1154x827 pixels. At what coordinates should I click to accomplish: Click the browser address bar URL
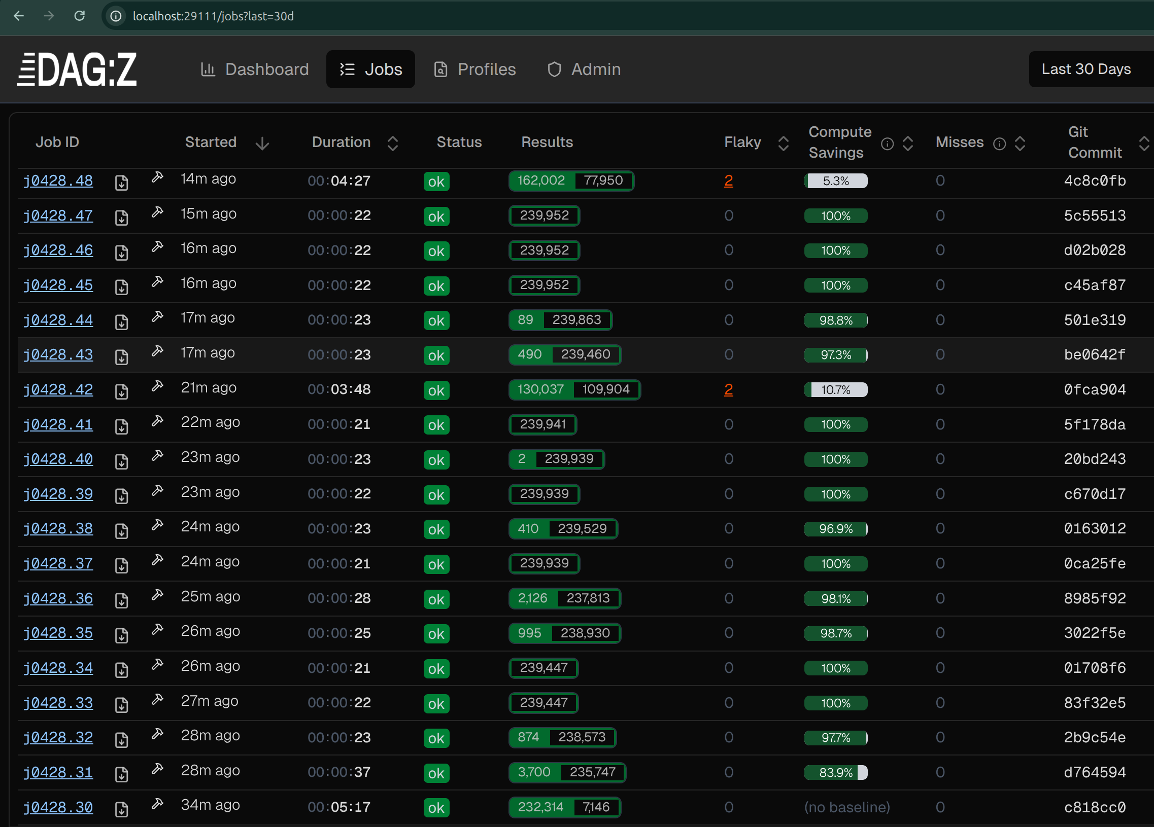pos(213,16)
